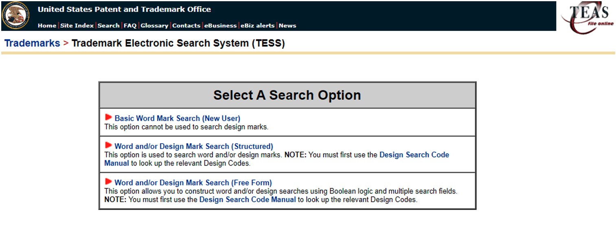Click the Trademarks breadcrumb link
Viewport: 616px width, 229px height.
pos(32,43)
